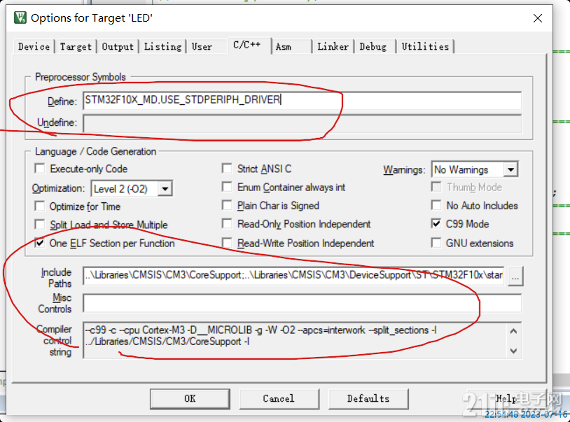
Task: Go to the Utilities tab
Action: [x=425, y=47]
